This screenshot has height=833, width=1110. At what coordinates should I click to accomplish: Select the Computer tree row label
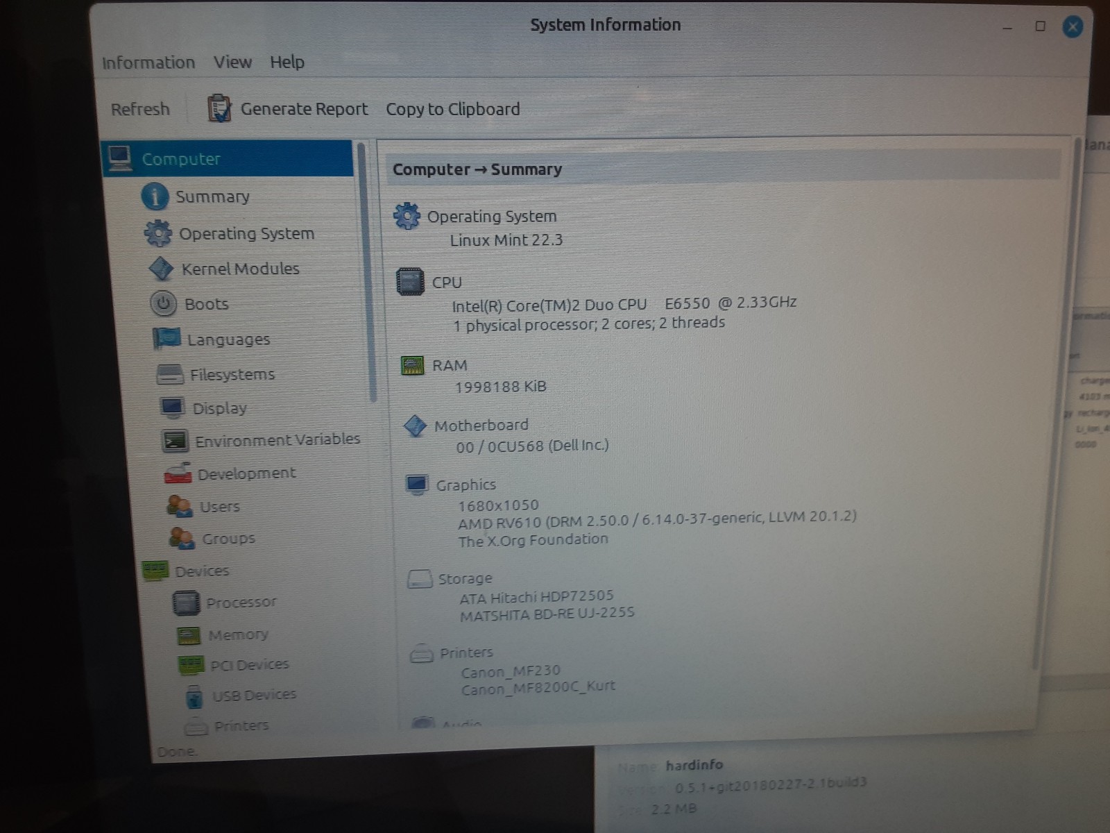(x=181, y=159)
